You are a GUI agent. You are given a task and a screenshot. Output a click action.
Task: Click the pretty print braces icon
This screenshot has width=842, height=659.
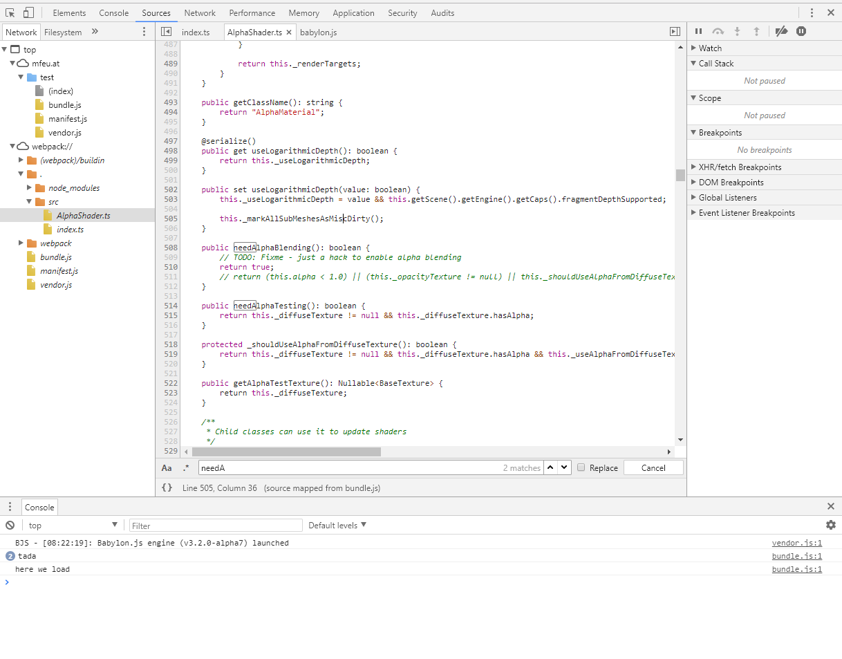pyautogui.click(x=167, y=488)
